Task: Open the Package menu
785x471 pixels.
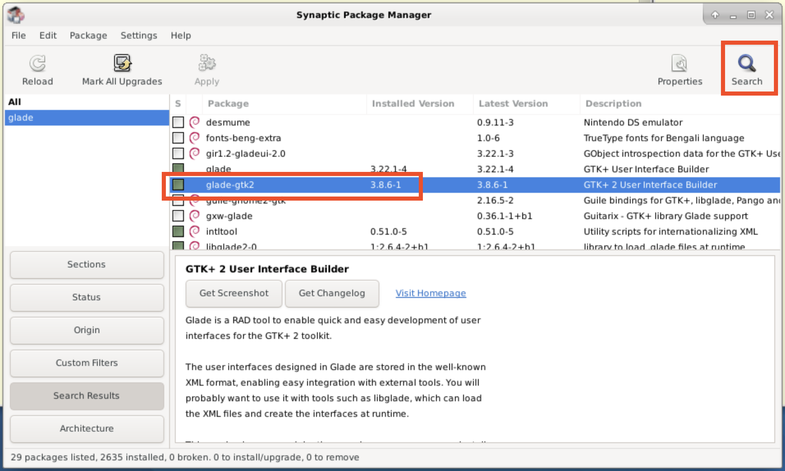Action: (x=88, y=35)
